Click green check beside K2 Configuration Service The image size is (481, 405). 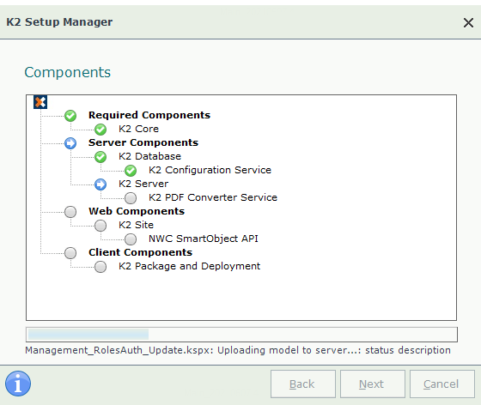tap(131, 171)
